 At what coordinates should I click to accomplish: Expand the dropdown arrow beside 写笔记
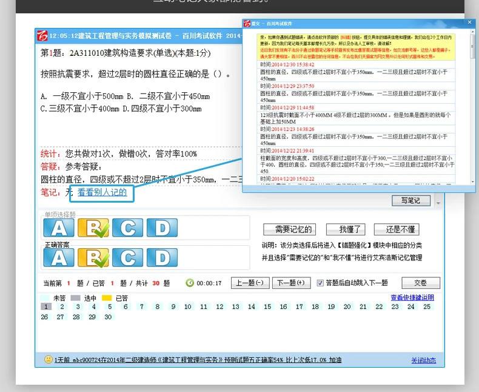point(438,203)
